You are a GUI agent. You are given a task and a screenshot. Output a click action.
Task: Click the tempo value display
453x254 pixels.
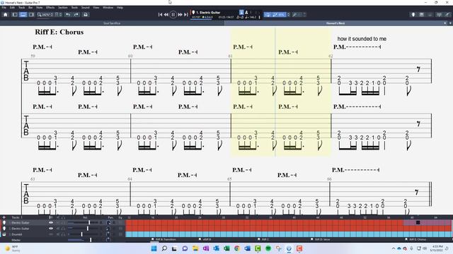pyautogui.click(x=251, y=17)
